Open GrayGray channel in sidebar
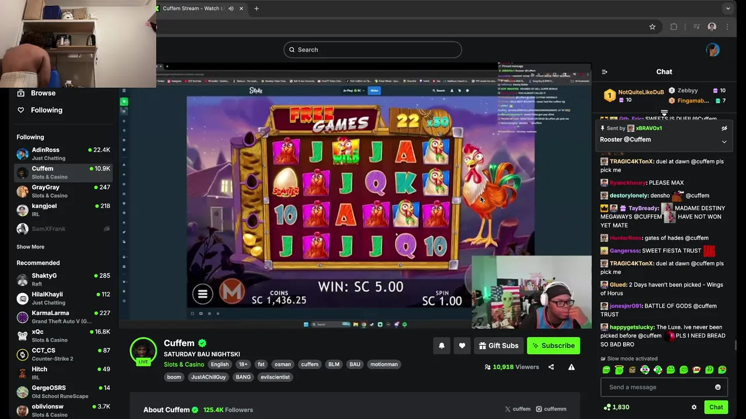The image size is (746, 419). coord(63,191)
